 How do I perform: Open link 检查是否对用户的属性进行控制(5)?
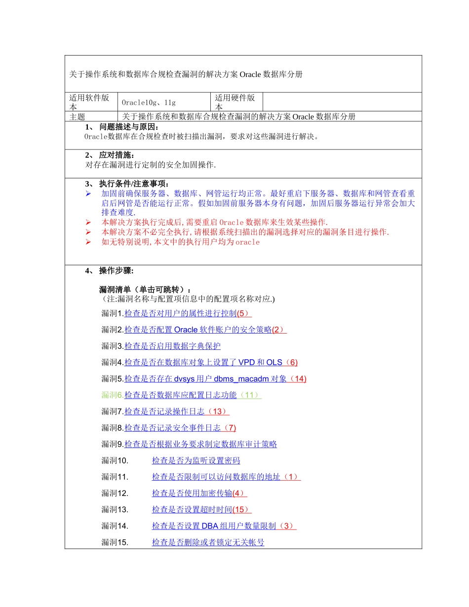pos(188,313)
